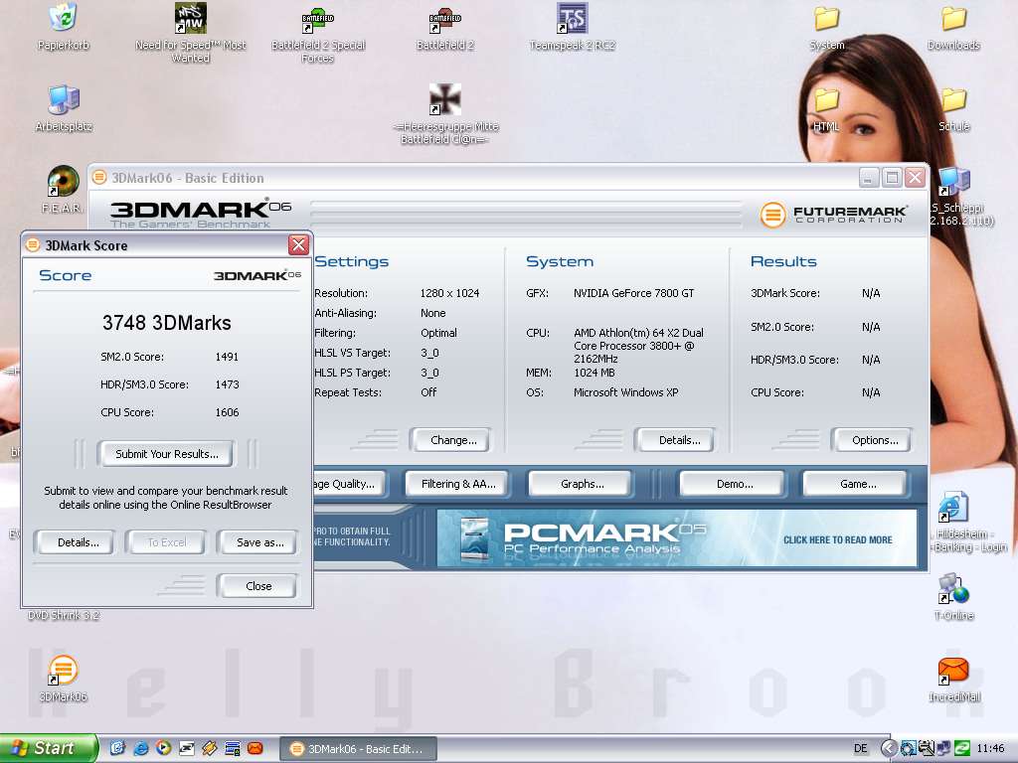Select the Battlefield 2 desktop shortcut
Screen dimensions: 1018x763
coord(444,29)
